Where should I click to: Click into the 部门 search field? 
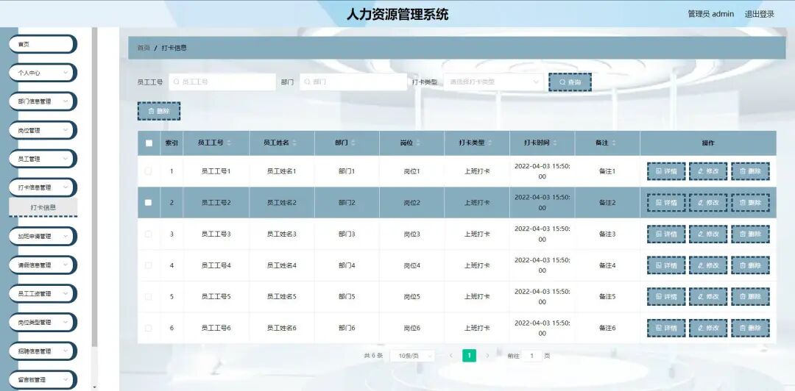(x=353, y=82)
